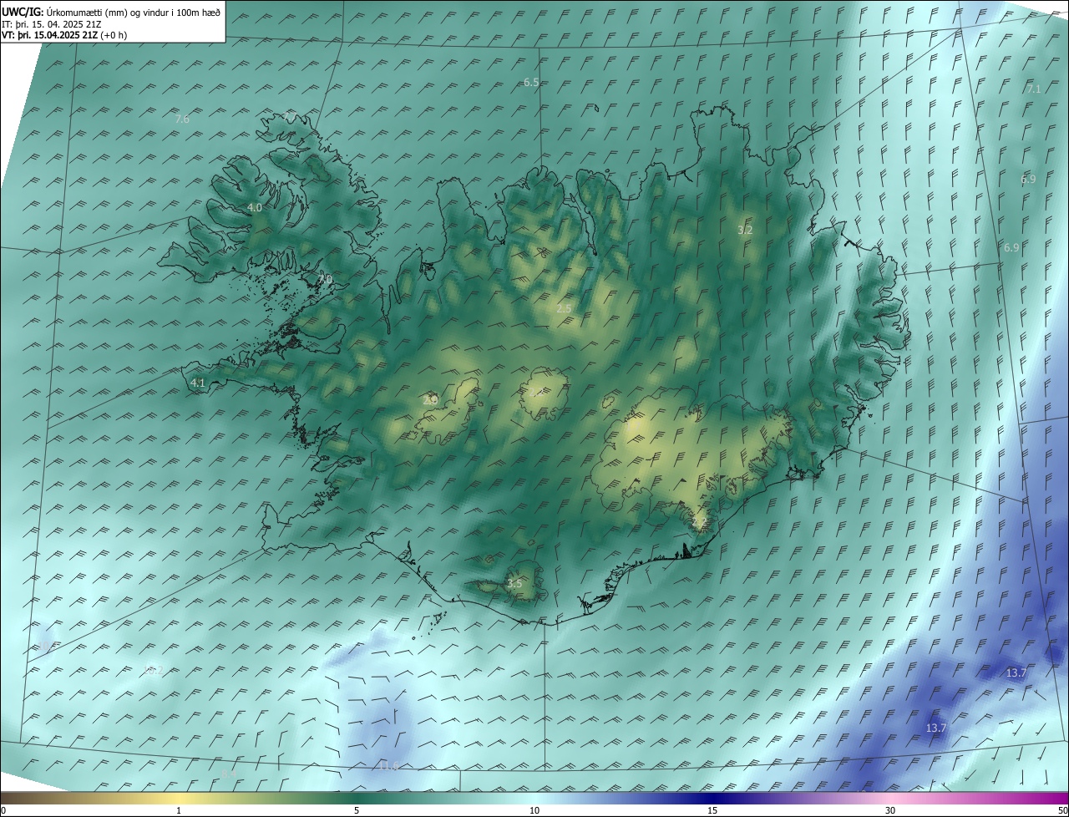1069x817 pixels.
Task: Click the 2.0 value label beside Langjökull glacier
Action: point(430,399)
